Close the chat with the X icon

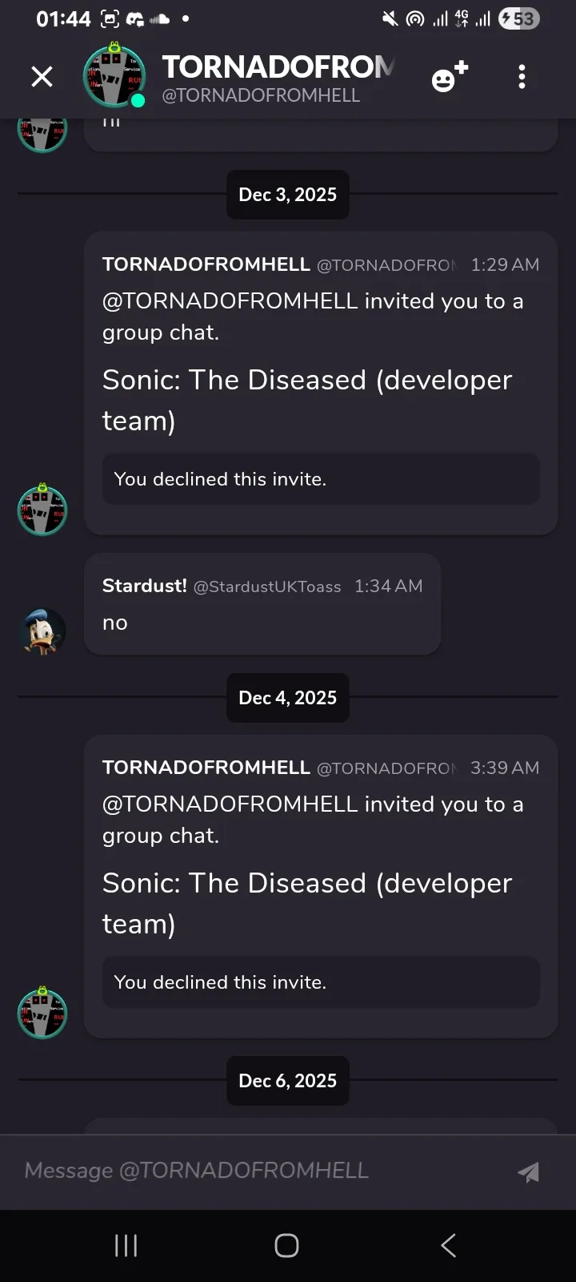(42, 77)
